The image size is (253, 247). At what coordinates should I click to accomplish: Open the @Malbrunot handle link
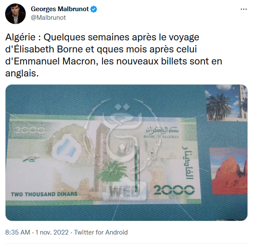pos(48,18)
